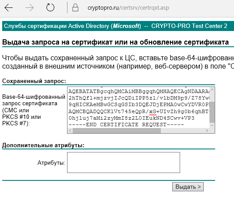This screenshot has width=234, height=204.
Task: Click the CRYPTO-PRO Test Center 2 banner title
Action: point(189,26)
